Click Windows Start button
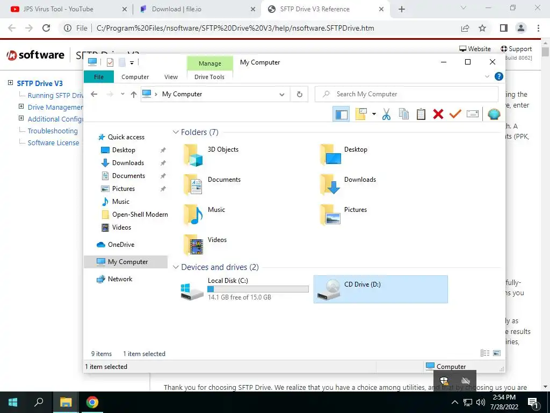The image size is (550, 413). coord(13,402)
